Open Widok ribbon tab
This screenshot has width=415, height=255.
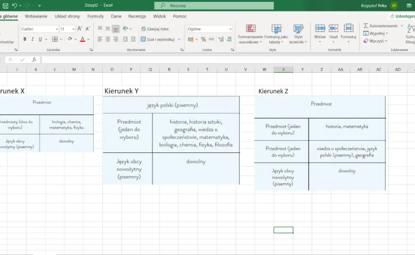coord(159,16)
